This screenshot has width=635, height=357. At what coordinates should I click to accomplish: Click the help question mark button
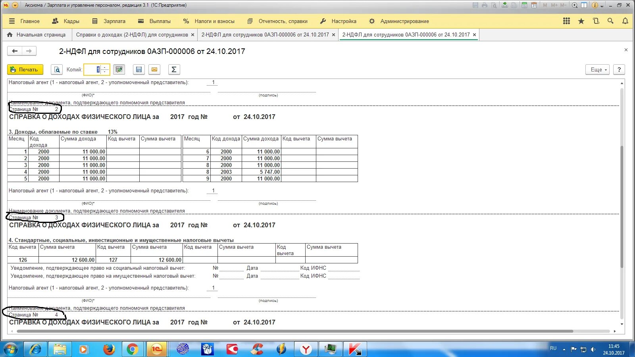pos(619,70)
